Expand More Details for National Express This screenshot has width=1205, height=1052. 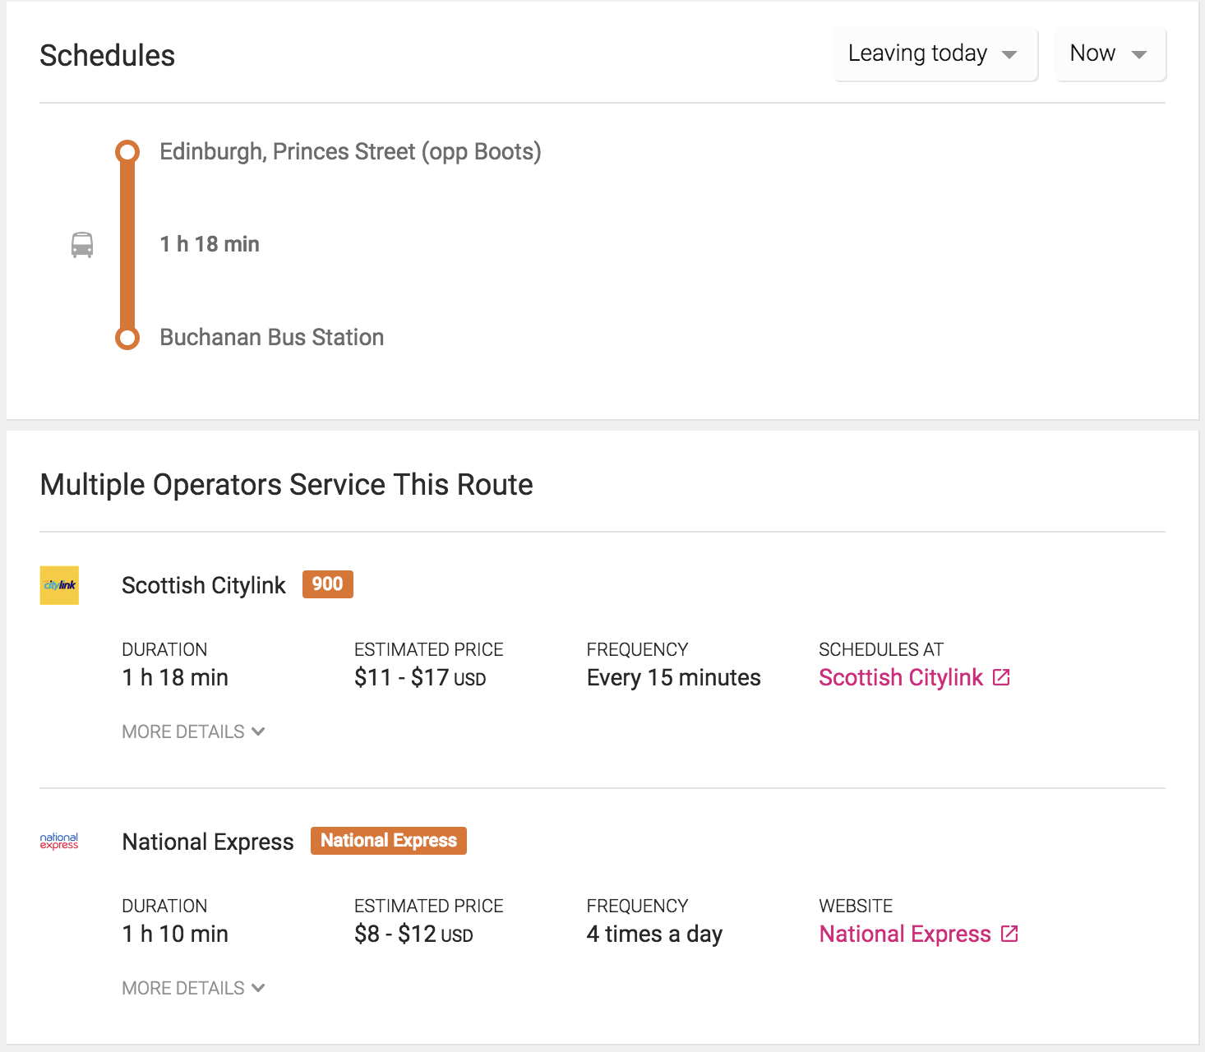(193, 988)
